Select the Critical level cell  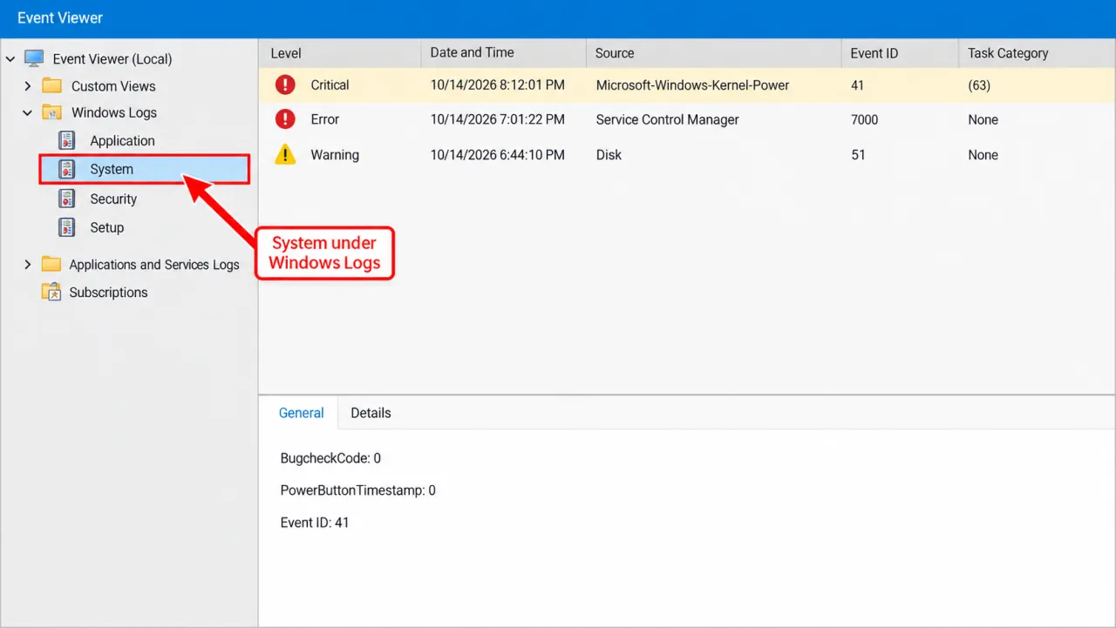click(x=330, y=85)
